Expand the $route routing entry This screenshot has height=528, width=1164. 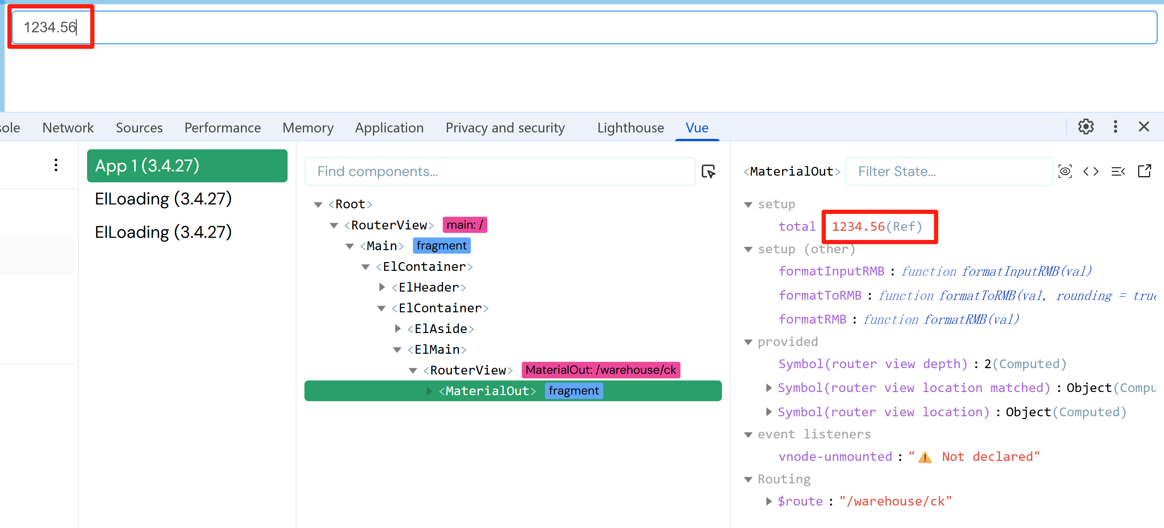pyautogui.click(x=769, y=501)
